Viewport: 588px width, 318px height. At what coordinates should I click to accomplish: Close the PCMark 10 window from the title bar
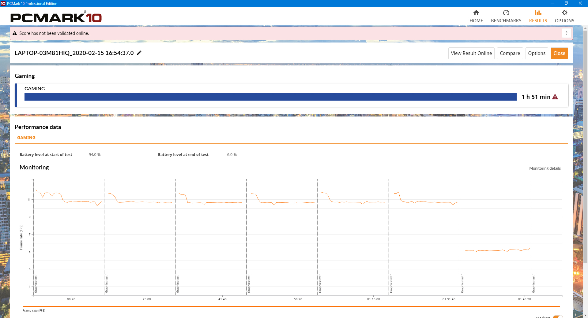click(580, 3)
